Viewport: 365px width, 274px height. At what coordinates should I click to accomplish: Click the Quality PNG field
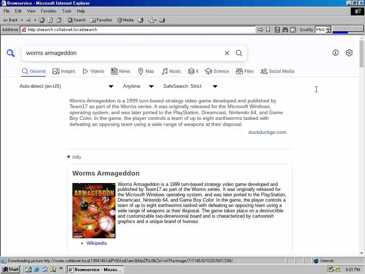pyautogui.click(x=320, y=30)
